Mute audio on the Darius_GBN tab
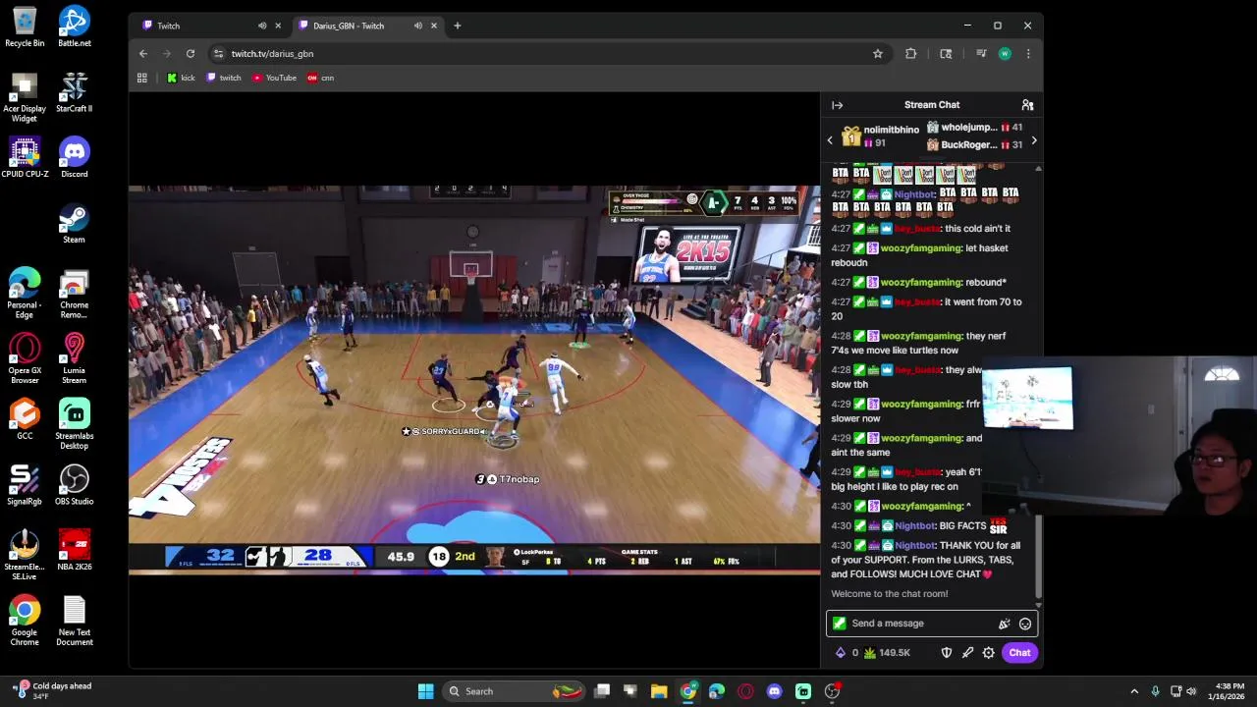Image resolution: width=1257 pixels, height=707 pixels. click(x=418, y=26)
